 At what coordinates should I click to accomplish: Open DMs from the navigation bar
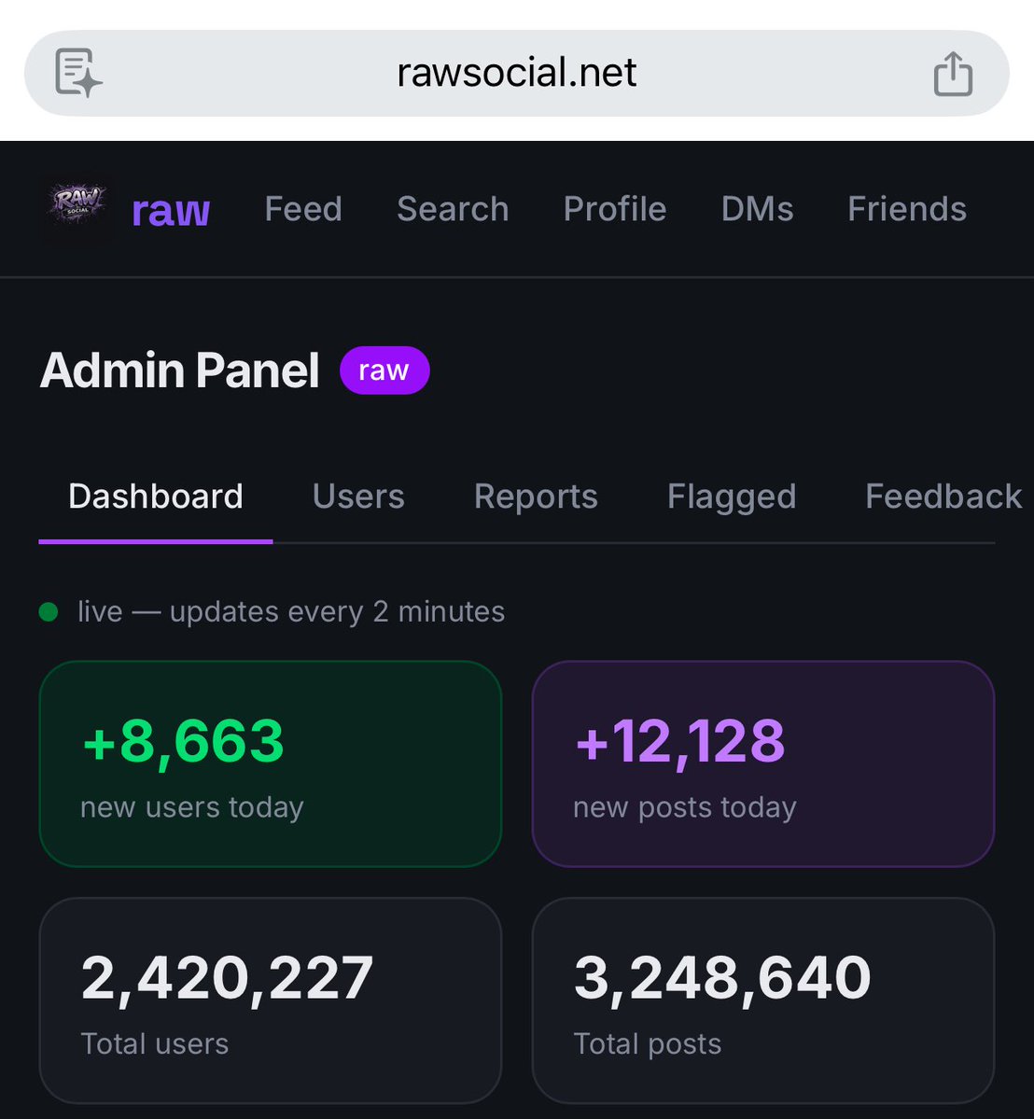click(757, 209)
